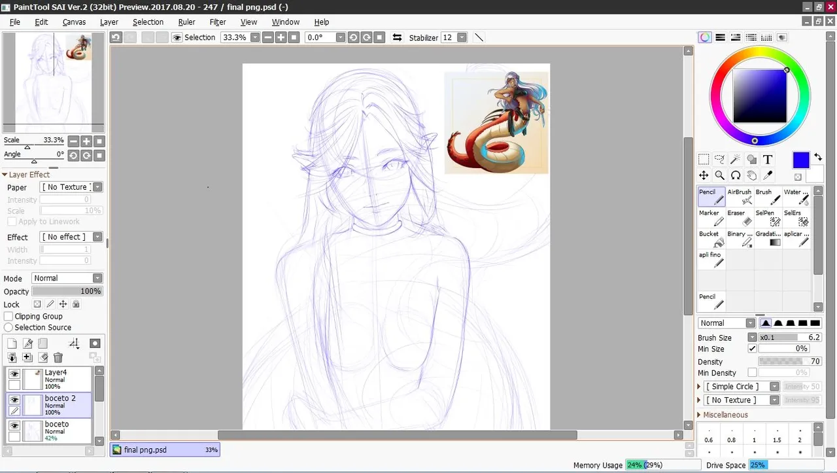Open the layer blending Mode dropdown
The width and height of the screenshot is (837, 473).
tap(97, 278)
